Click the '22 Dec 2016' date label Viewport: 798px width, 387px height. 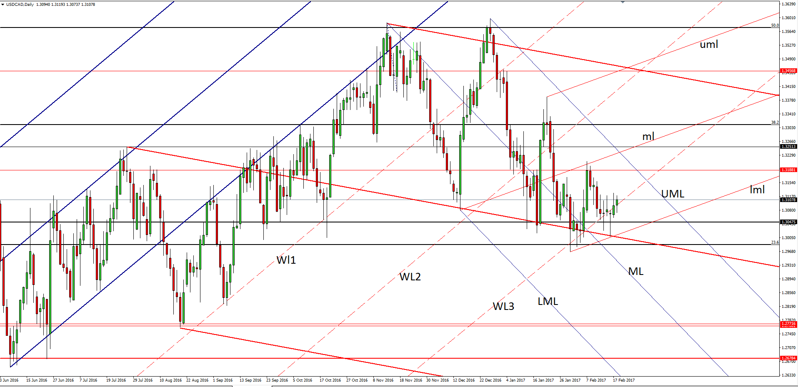point(490,380)
